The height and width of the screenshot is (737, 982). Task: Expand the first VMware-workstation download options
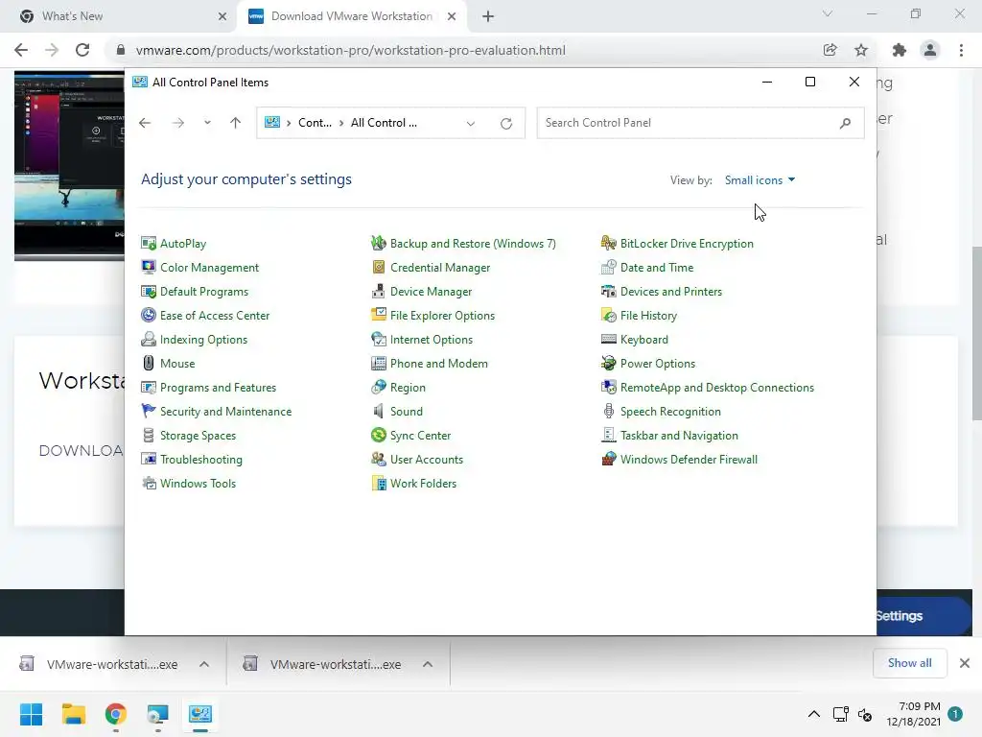tap(204, 664)
